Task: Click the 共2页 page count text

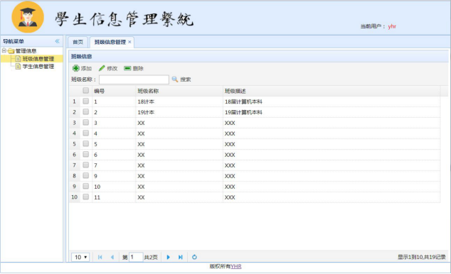Action: (x=151, y=258)
